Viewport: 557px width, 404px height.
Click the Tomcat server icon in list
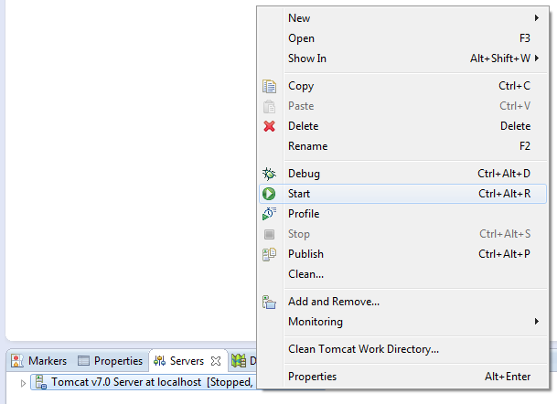click(40, 382)
